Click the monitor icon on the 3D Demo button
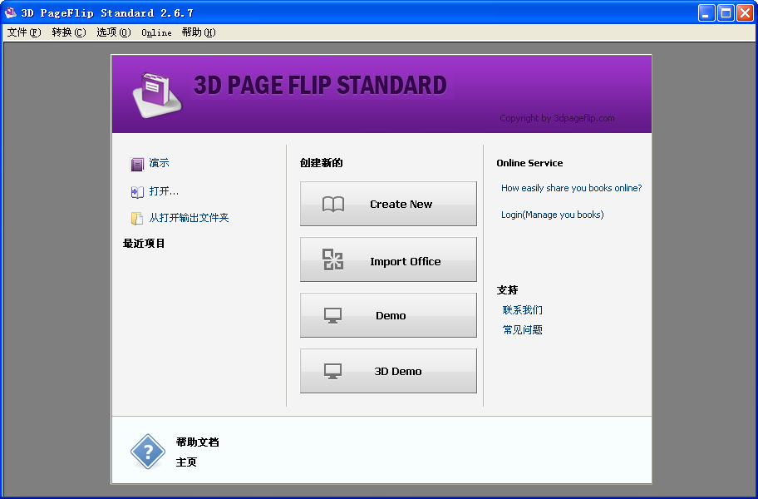Viewport: 758px width, 499px height. pos(332,372)
